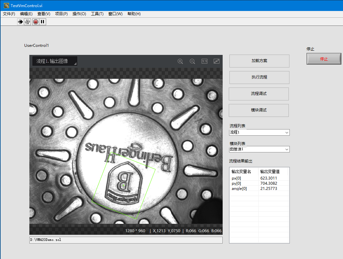Click the 流程调试 debug button

pos(258,94)
